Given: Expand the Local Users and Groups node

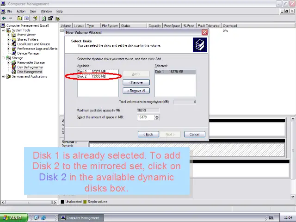Looking at the screenshot, I should (x=8, y=44).
